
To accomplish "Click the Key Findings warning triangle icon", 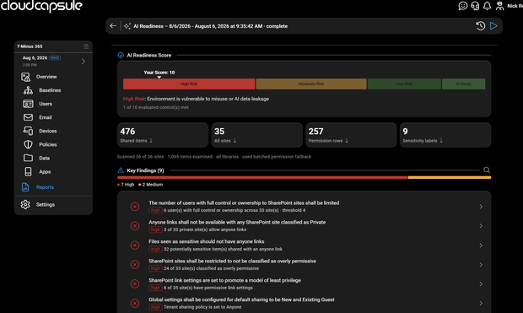I will tap(121, 170).
